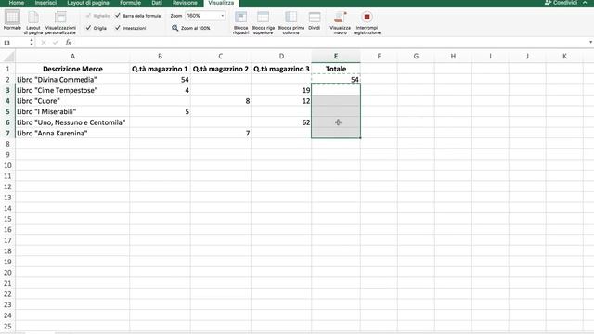Screen dimensions: 594x334
Task: Click Blocca prima colonna icon
Action: pyautogui.click(x=291, y=17)
